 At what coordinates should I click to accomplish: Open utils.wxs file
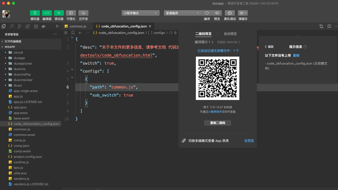coord(31,173)
